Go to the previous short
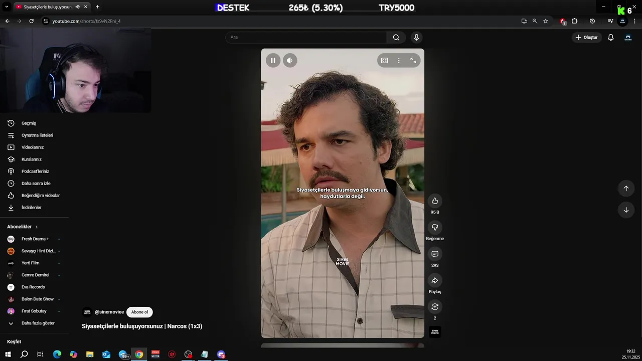 (x=626, y=189)
